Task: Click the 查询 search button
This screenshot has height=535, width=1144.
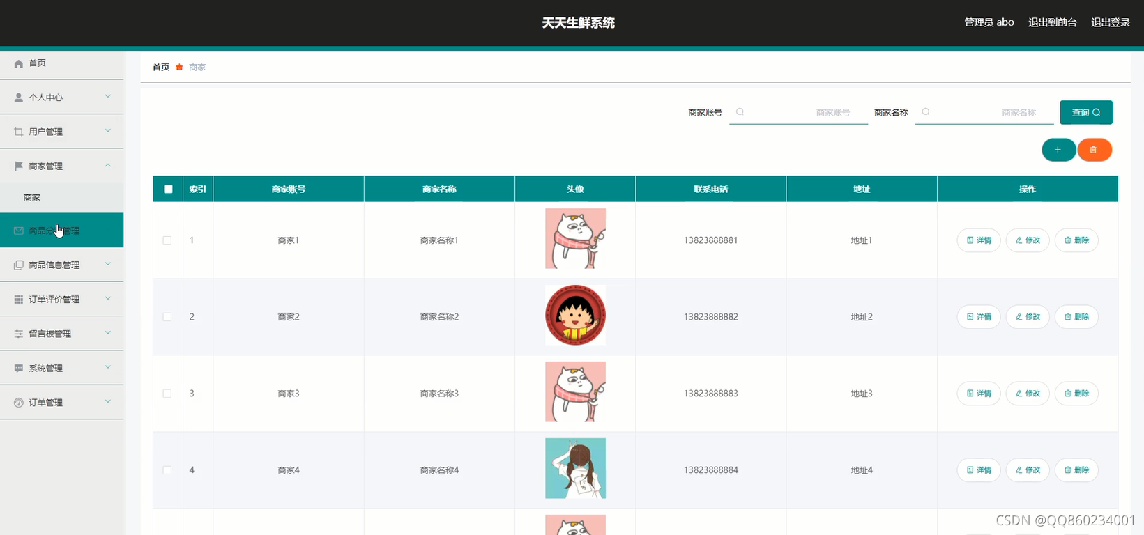Action: point(1086,112)
